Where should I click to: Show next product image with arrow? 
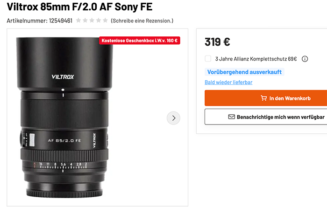tap(173, 118)
